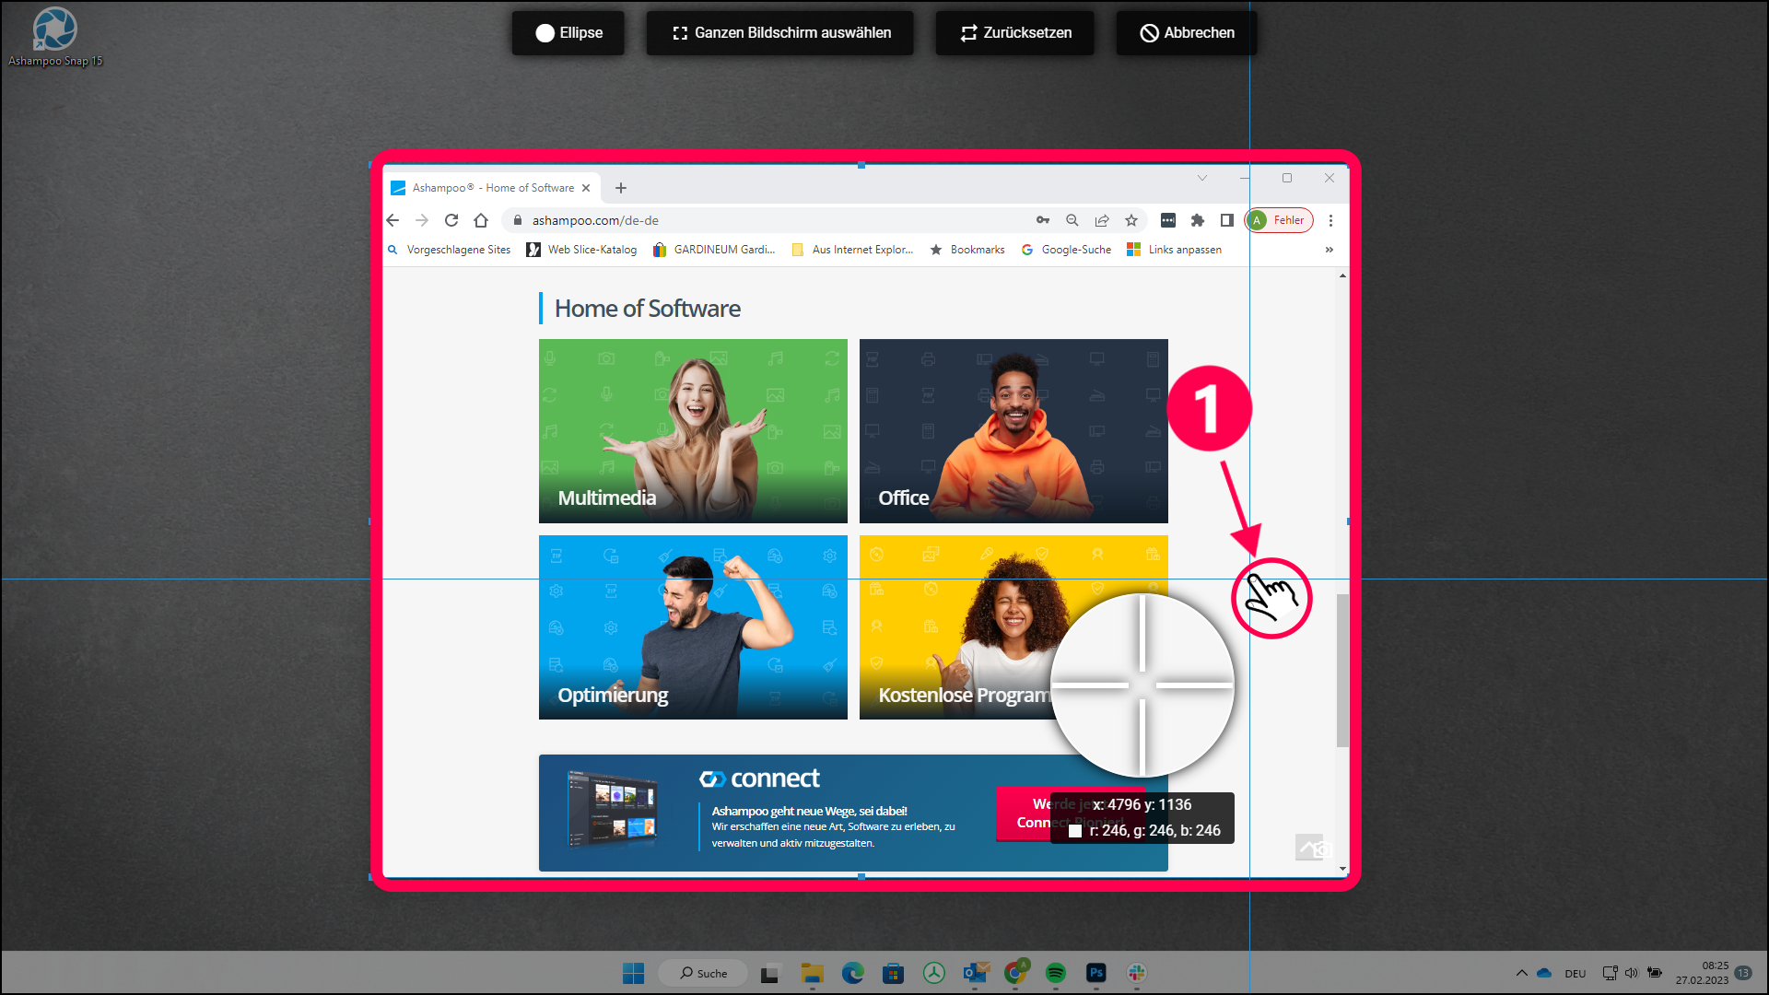This screenshot has width=1769, height=995.
Task: Click the Abbrechen button
Action: [1187, 33]
